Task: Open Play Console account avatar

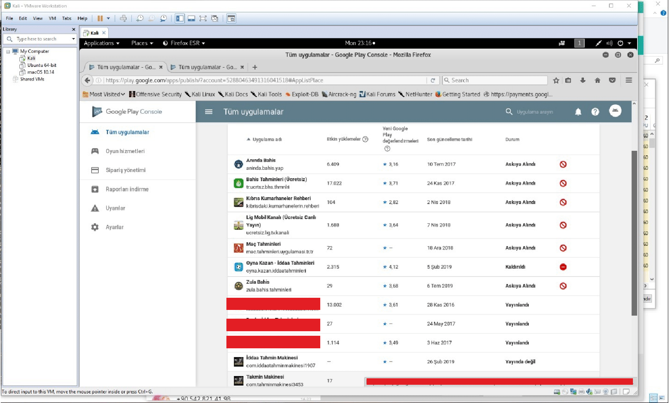Action: (x=615, y=111)
